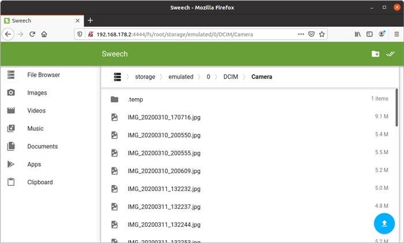Open the Firefox hamburger menu
The height and width of the screenshot is (243, 404).
pyautogui.click(x=396, y=34)
